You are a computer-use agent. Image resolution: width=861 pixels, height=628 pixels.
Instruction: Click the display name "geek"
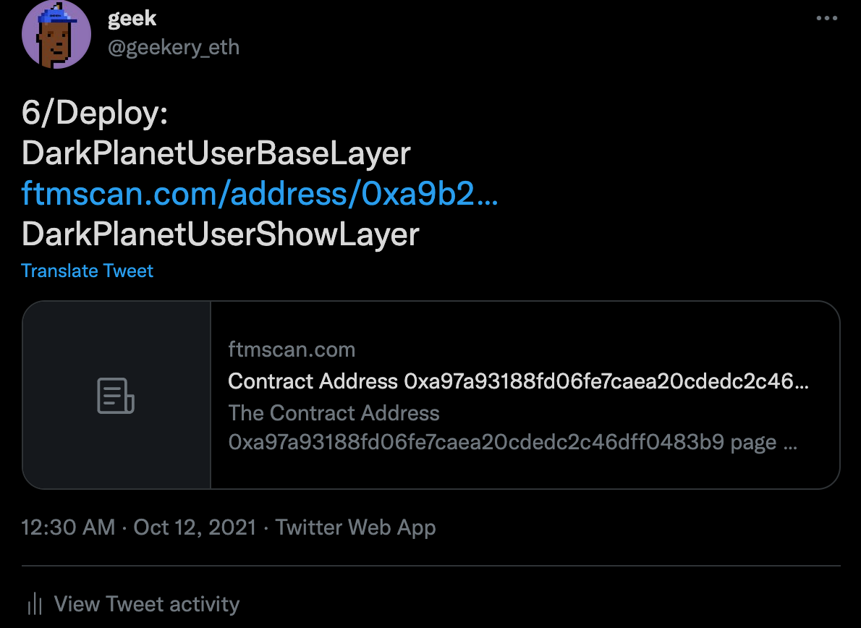tap(132, 19)
